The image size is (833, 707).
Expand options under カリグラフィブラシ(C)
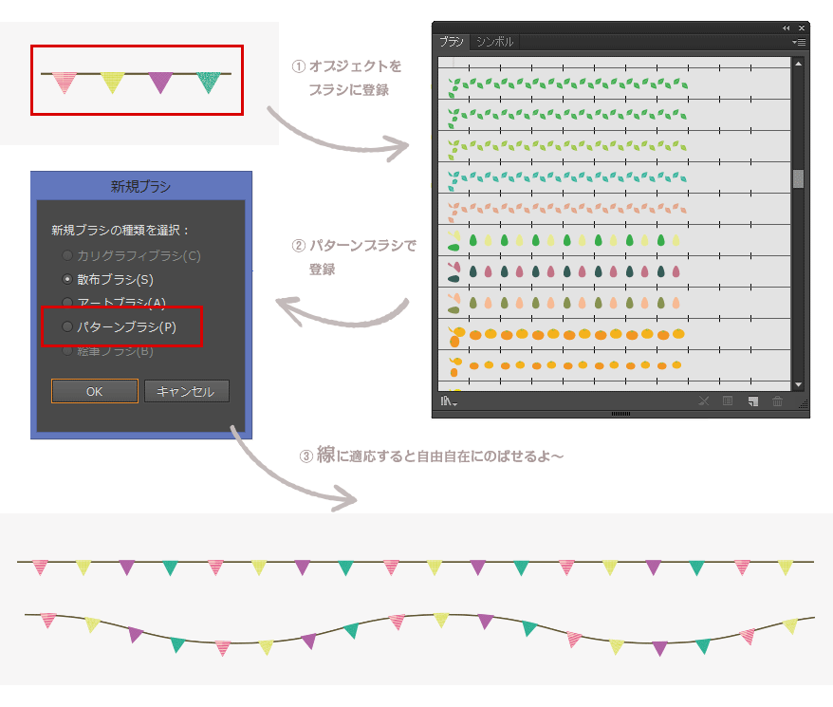(x=67, y=253)
